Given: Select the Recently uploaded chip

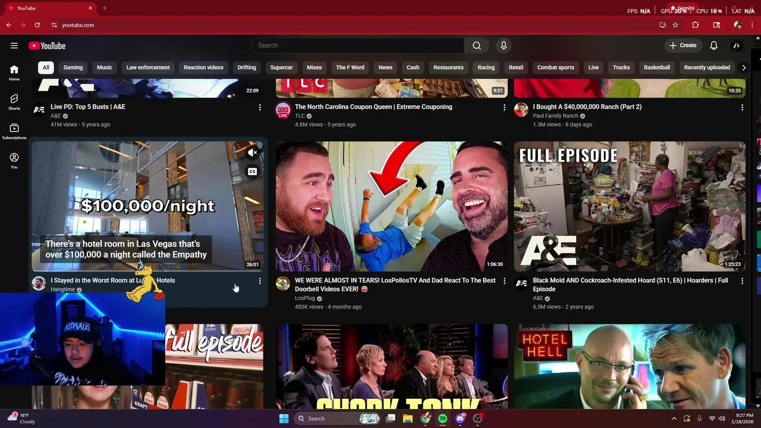Looking at the screenshot, I should (x=707, y=67).
